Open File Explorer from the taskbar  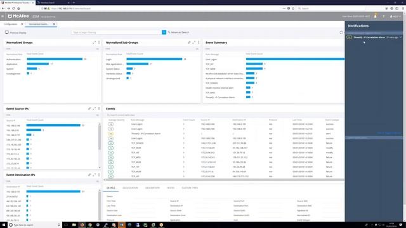(x=74, y=225)
